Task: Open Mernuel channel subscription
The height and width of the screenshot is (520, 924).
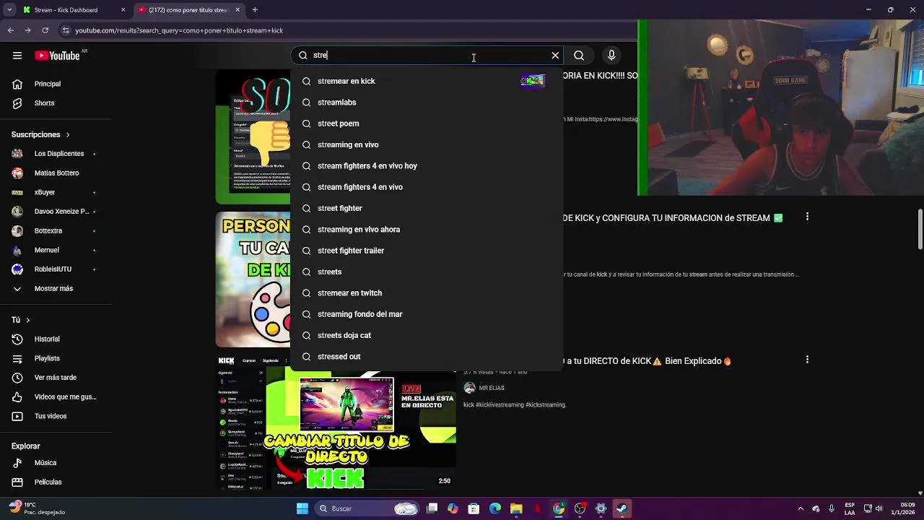Action: (x=55, y=251)
